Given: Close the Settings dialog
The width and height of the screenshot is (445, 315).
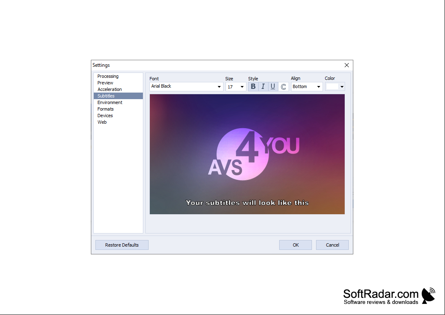Looking at the screenshot, I should click(x=346, y=65).
